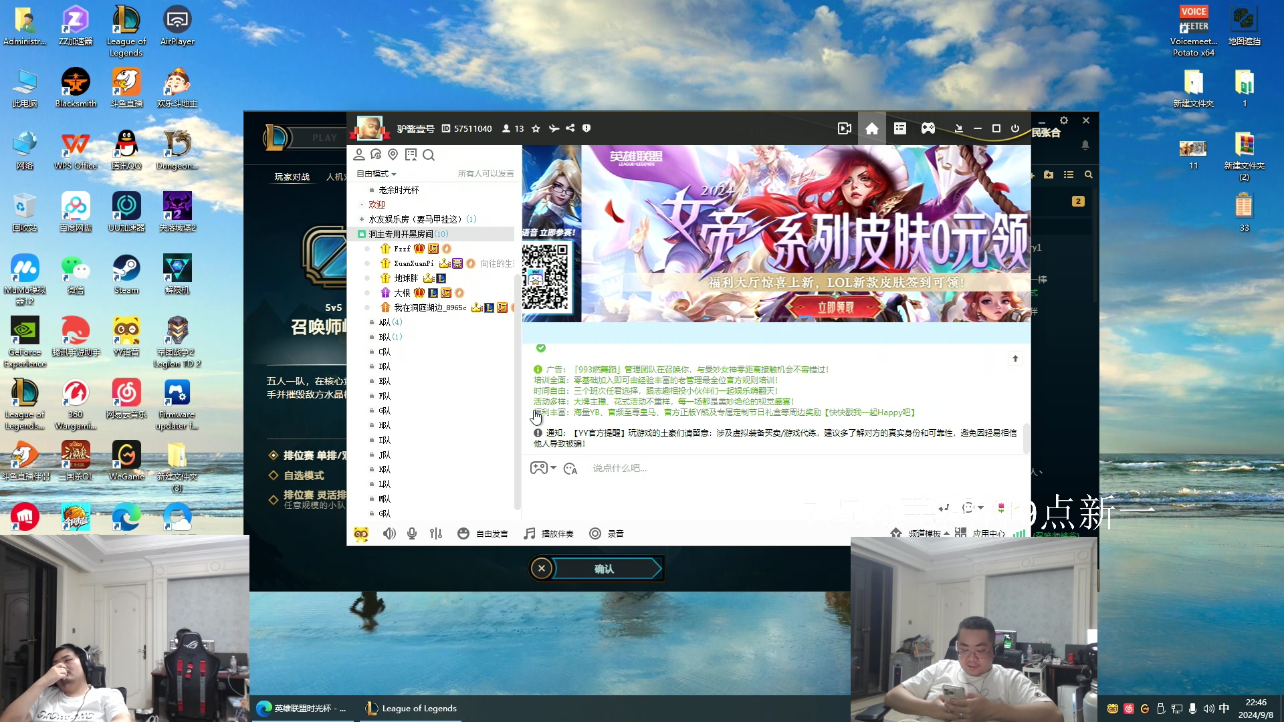Open emoji and font icon in chat bar

coord(570,469)
